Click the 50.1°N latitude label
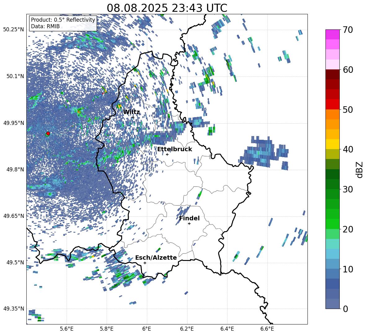 coord(15,76)
